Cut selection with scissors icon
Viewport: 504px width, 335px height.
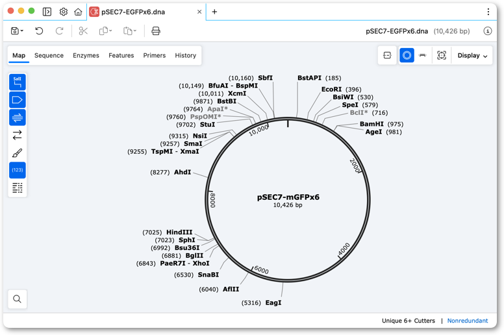(83, 31)
